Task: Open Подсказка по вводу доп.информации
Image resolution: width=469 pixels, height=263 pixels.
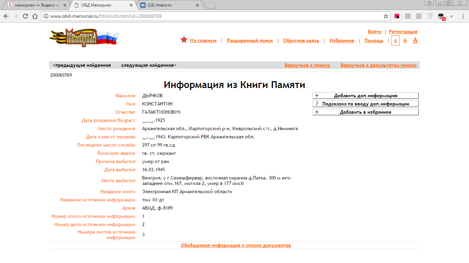Action: pos(366,104)
